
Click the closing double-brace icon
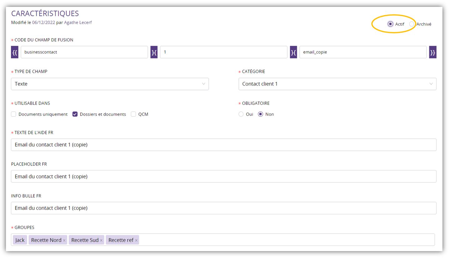coord(432,52)
